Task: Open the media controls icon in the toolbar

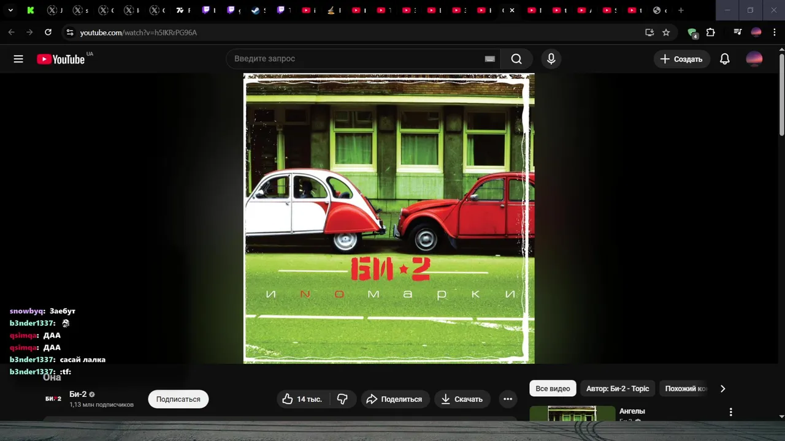Action: pyautogui.click(x=738, y=32)
